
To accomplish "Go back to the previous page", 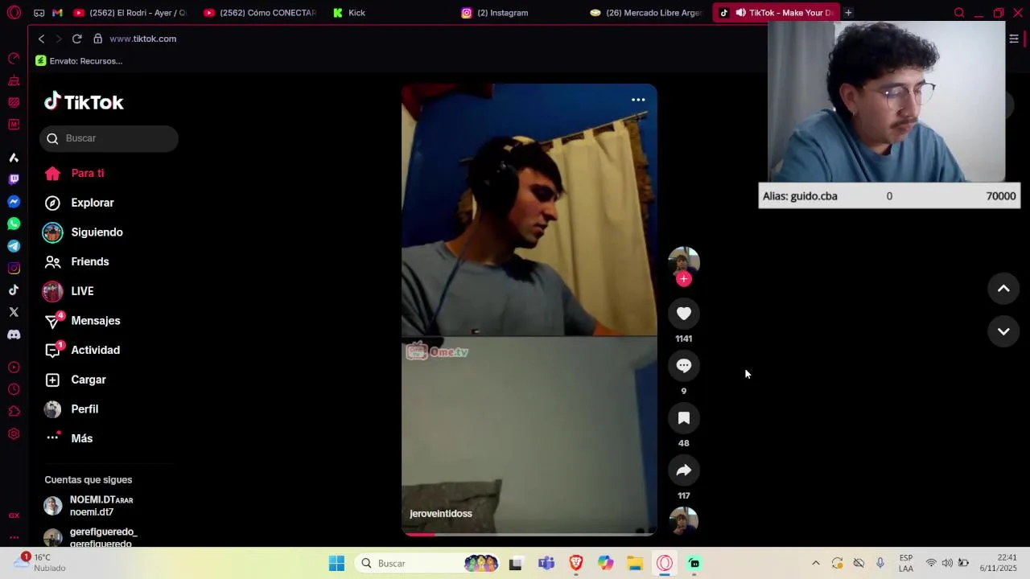I will [x=42, y=39].
